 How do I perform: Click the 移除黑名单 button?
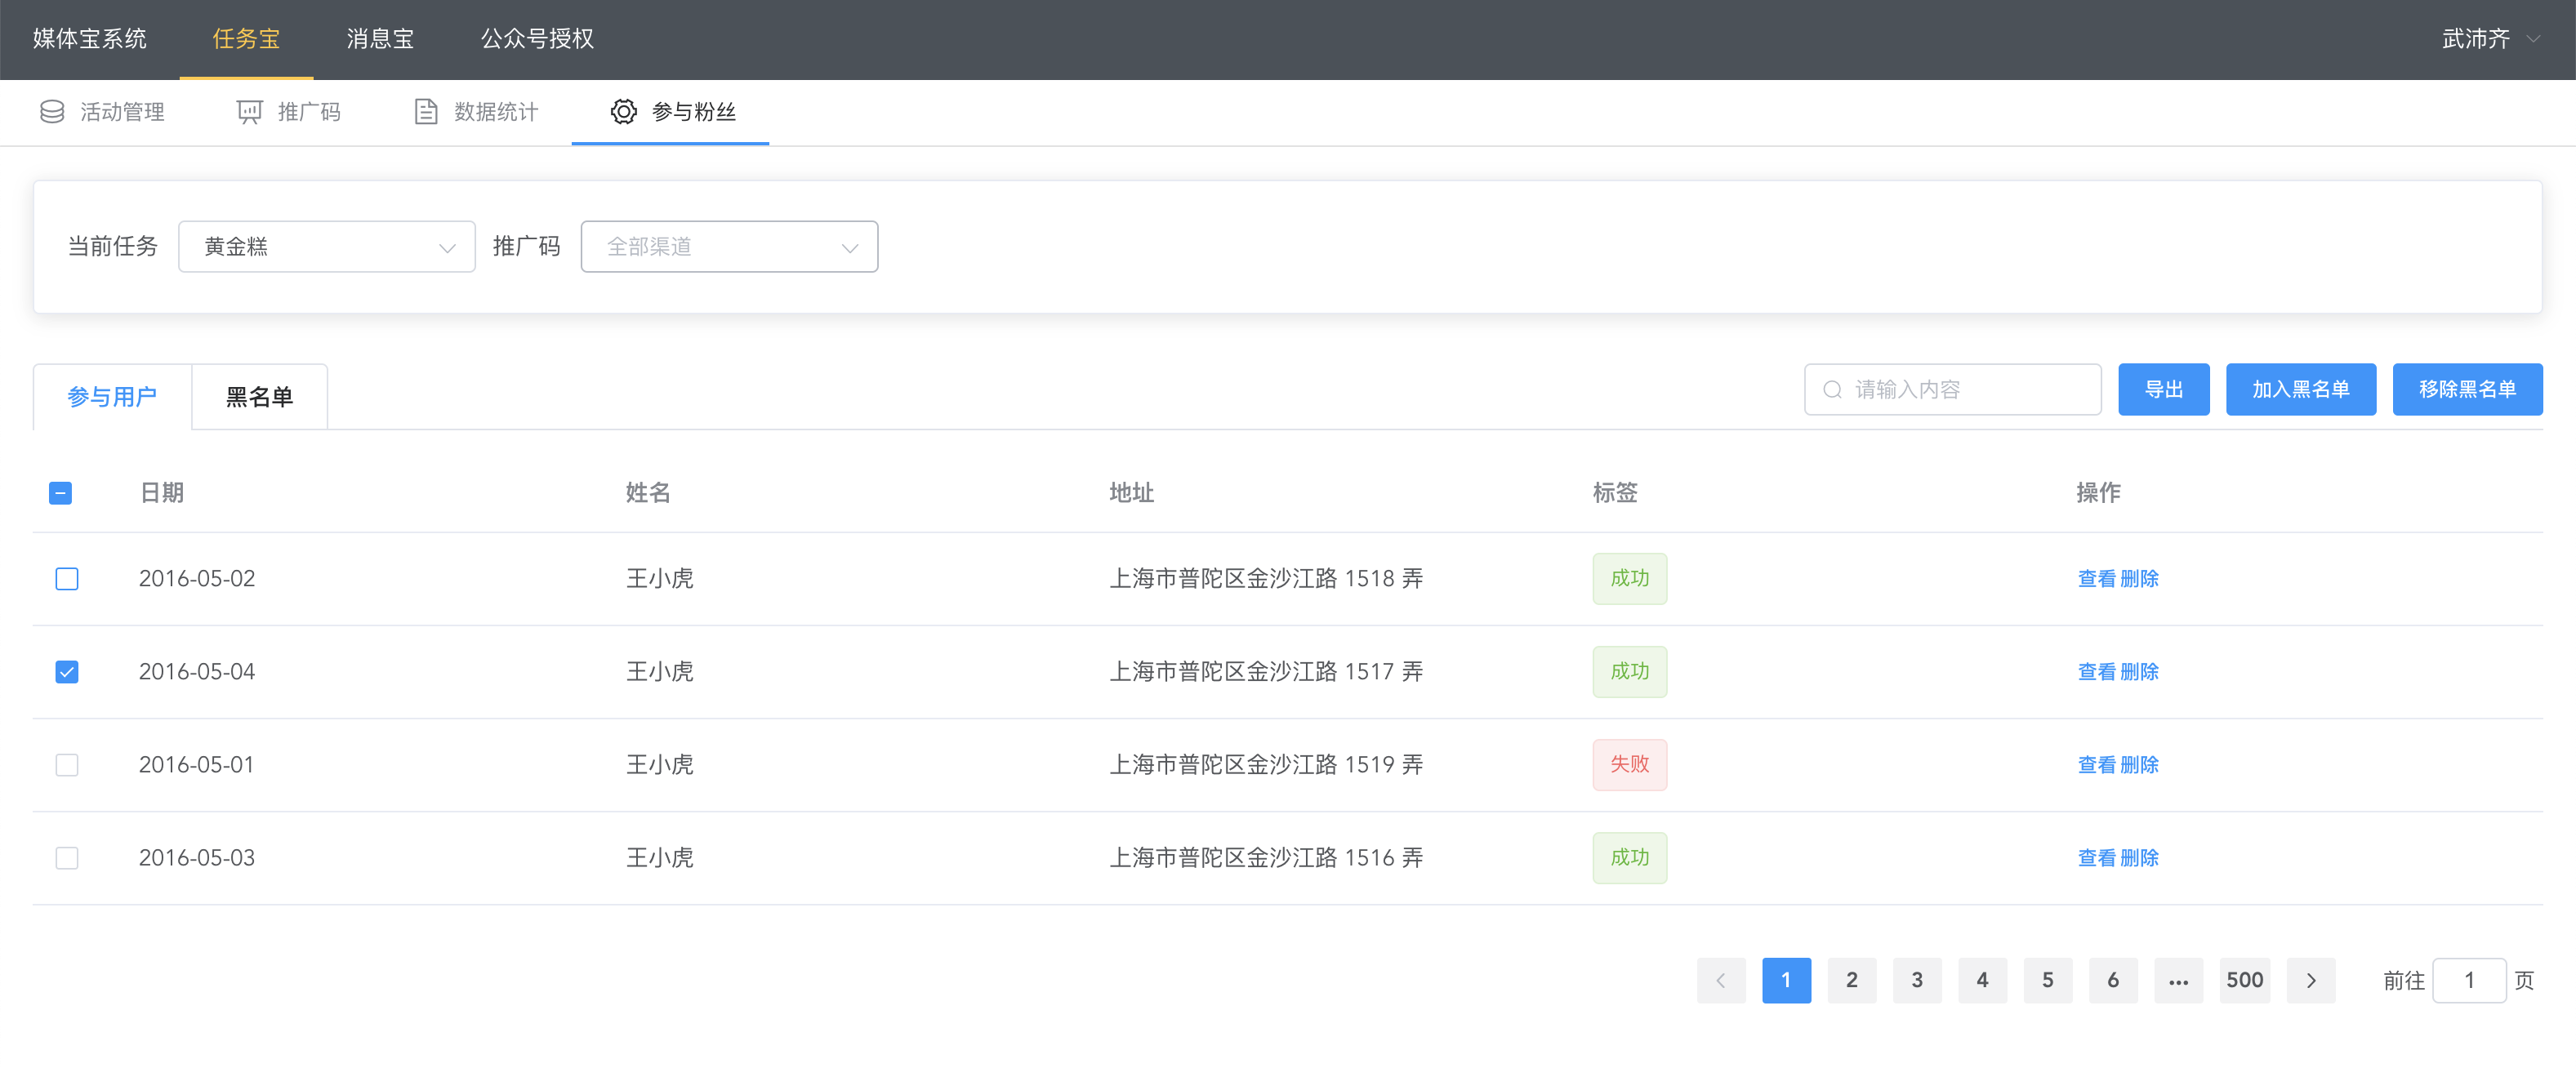coord(2467,390)
